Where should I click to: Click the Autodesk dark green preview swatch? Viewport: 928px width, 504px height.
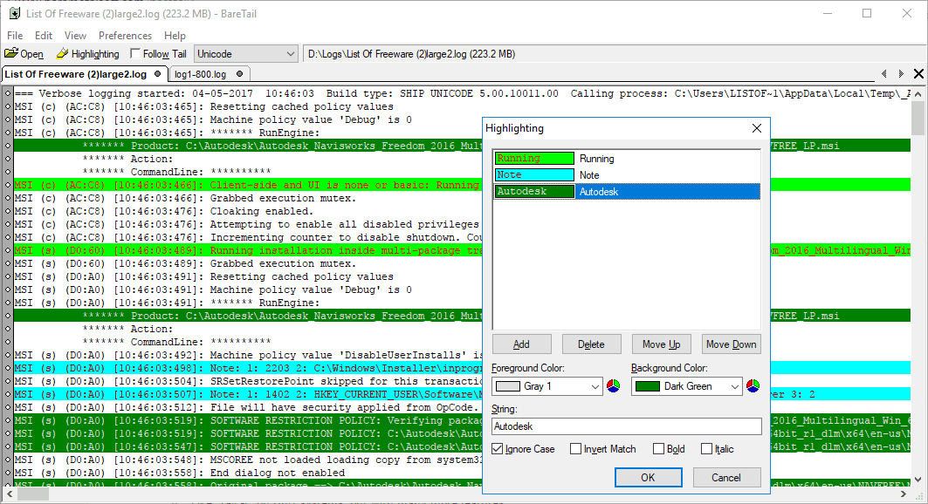click(x=534, y=192)
